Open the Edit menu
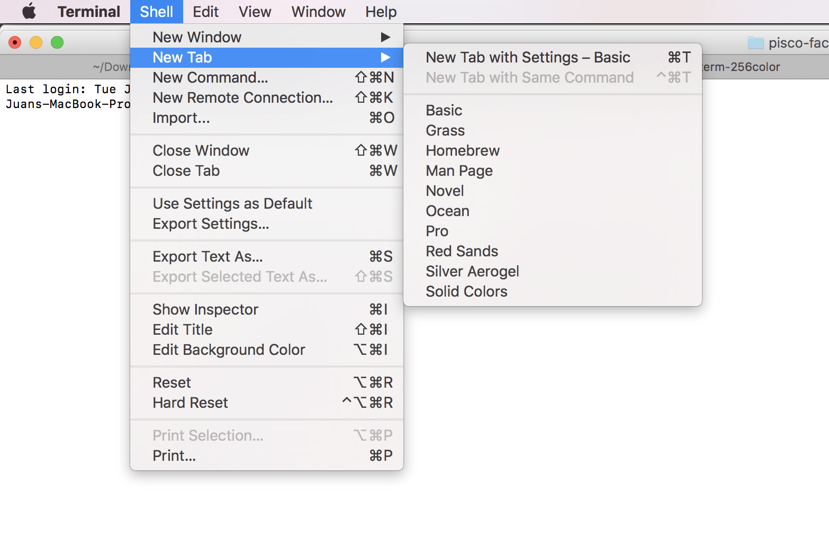Image resolution: width=829 pixels, height=554 pixels. (205, 12)
